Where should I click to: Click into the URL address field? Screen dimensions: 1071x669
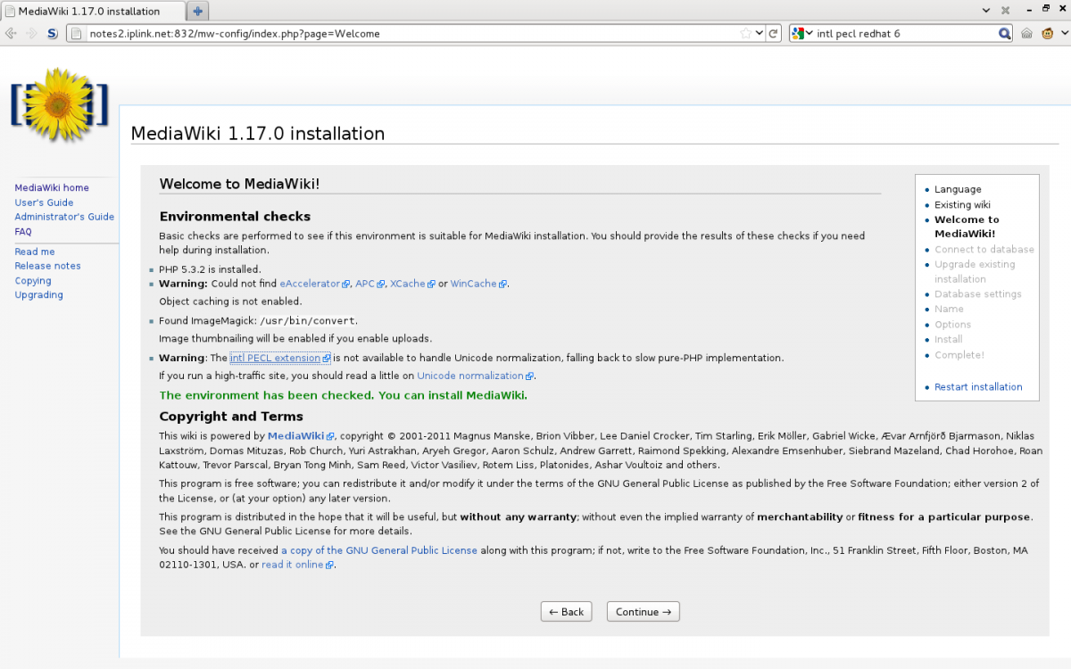coord(402,34)
